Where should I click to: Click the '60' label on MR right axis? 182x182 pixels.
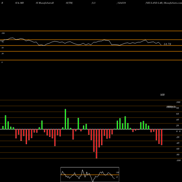[x=177, y=114]
